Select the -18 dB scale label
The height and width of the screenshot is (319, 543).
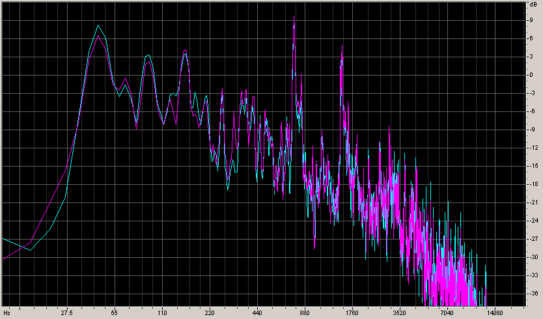tap(533, 184)
